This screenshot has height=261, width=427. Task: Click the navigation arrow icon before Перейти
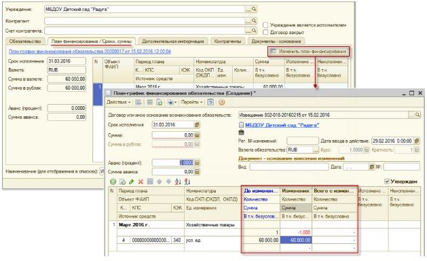click(x=171, y=102)
